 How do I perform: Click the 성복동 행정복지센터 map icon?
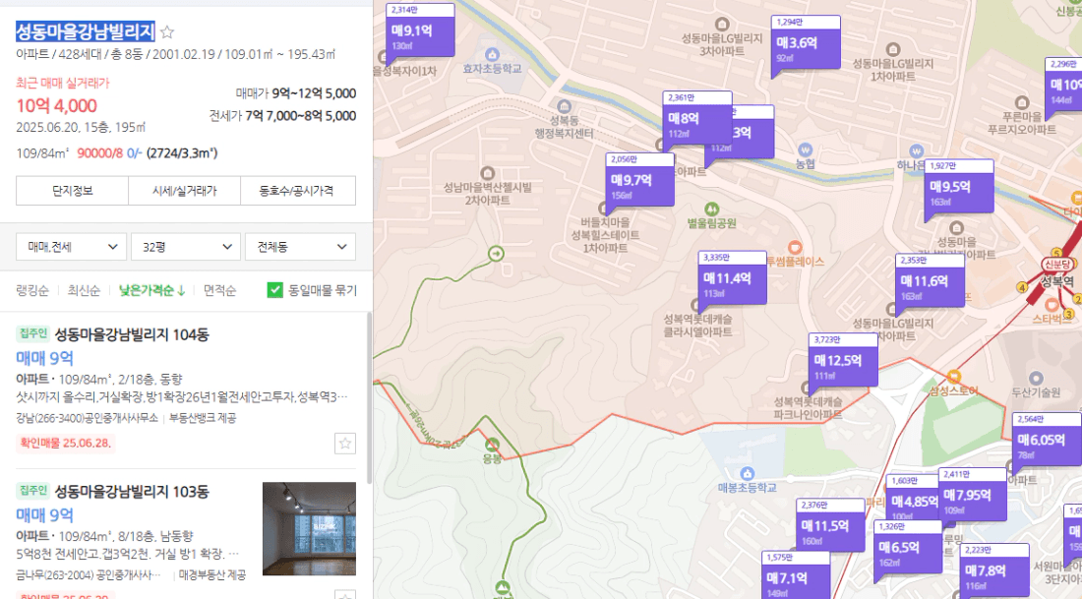coord(565,107)
